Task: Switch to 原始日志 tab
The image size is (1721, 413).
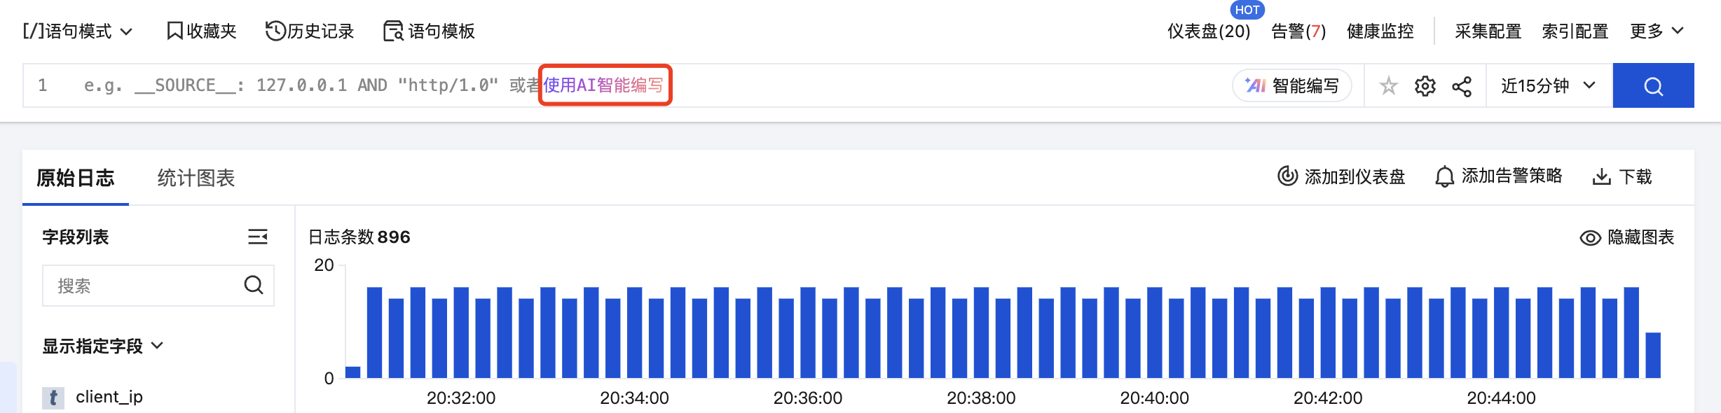Action: pos(76,178)
